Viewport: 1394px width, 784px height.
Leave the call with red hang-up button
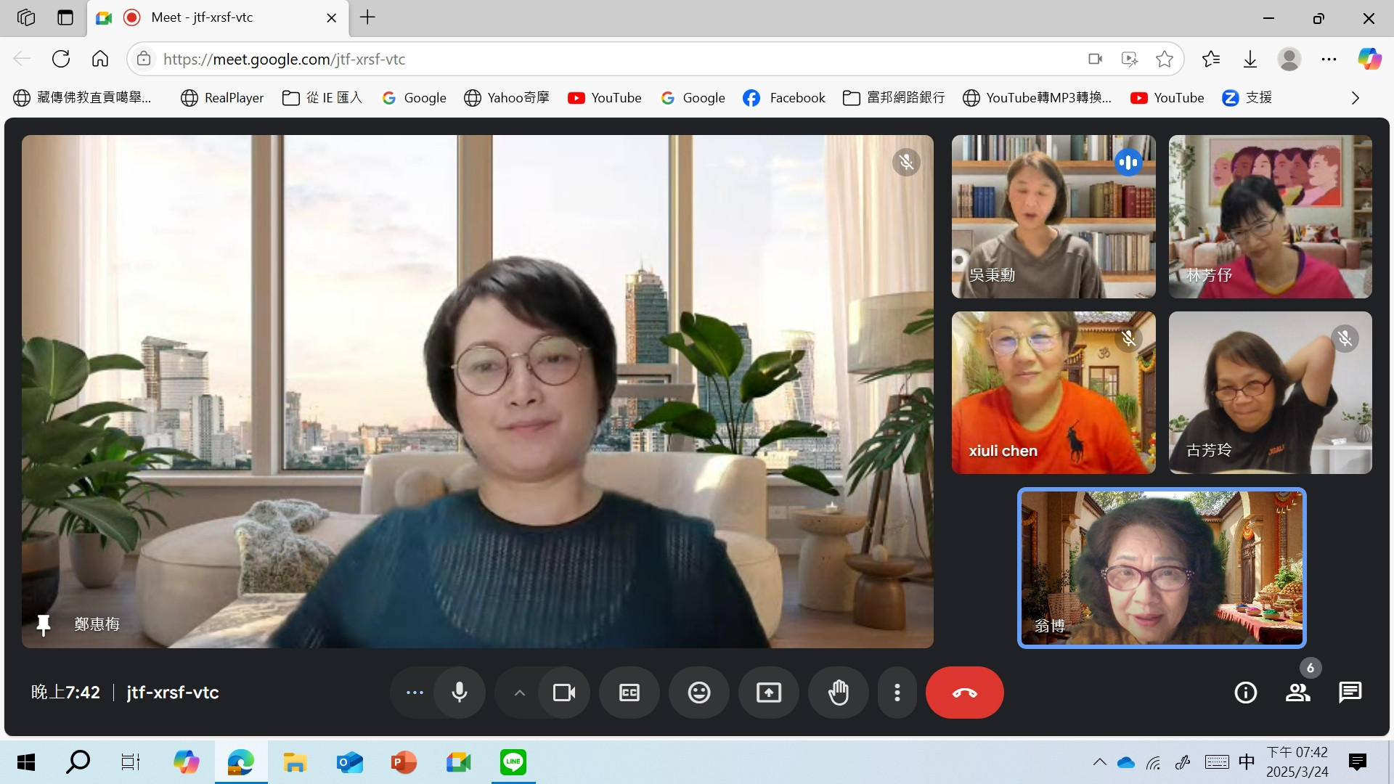pos(964,693)
